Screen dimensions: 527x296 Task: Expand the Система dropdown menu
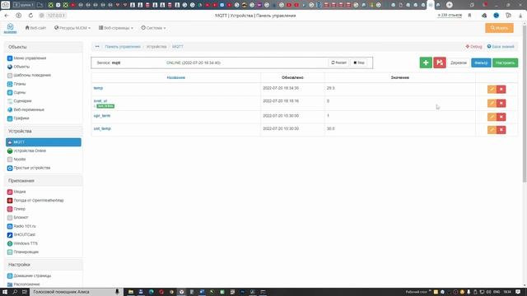coord(154,28)
